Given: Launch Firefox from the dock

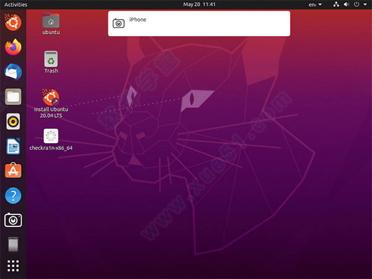Looking at the screenshot, I should click(x=13, y=47).
